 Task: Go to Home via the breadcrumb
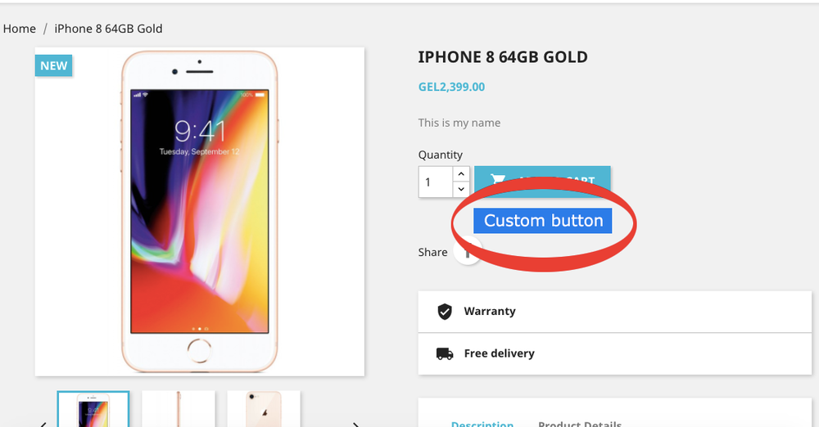point(20,29)
